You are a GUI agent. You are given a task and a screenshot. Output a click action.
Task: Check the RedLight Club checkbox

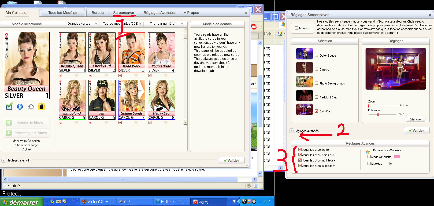[317, 97]
